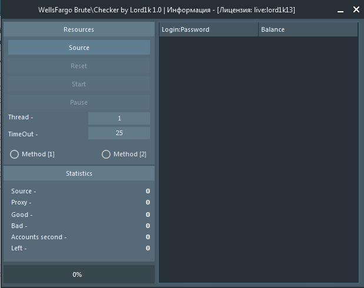Click the Reset button
This screenshot has width=364, height=288.
click(x=79, y=66)
